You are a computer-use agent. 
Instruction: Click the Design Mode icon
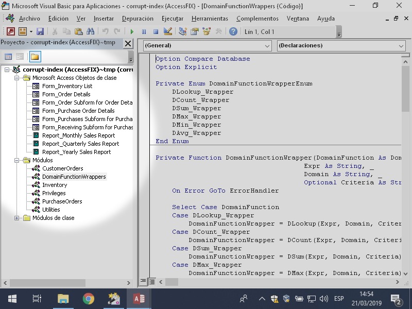(167, 31)
